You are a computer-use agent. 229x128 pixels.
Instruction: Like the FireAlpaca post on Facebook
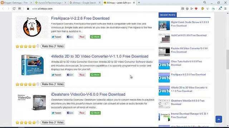[x=70, y=37]
